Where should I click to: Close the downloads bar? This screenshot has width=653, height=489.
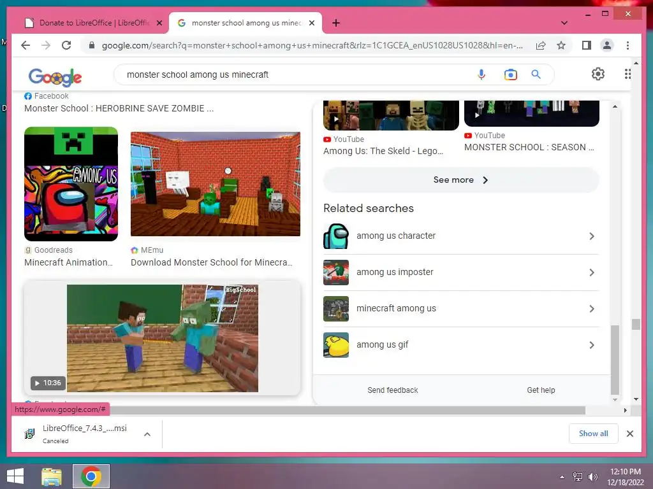coord(629,434)
